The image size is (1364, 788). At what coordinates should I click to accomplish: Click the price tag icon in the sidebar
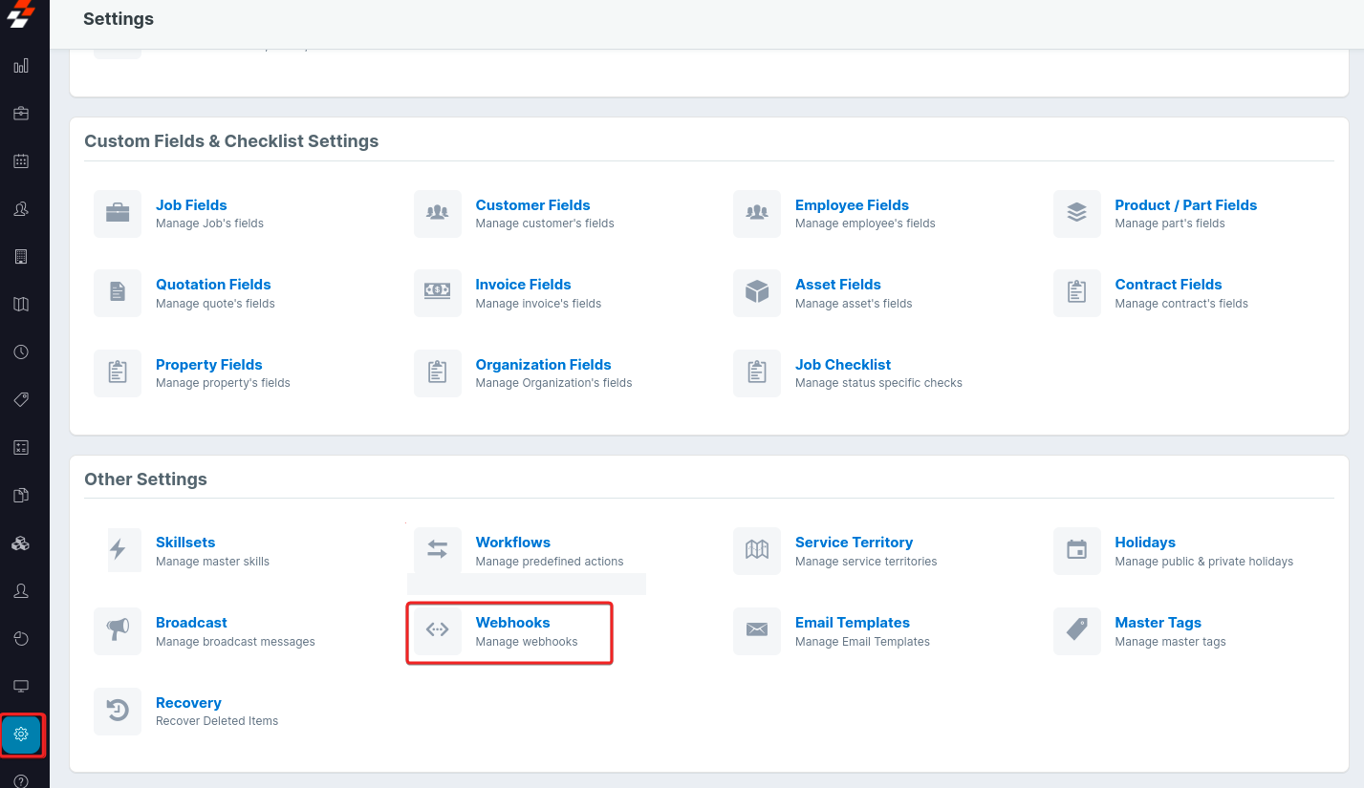(21, 400)
